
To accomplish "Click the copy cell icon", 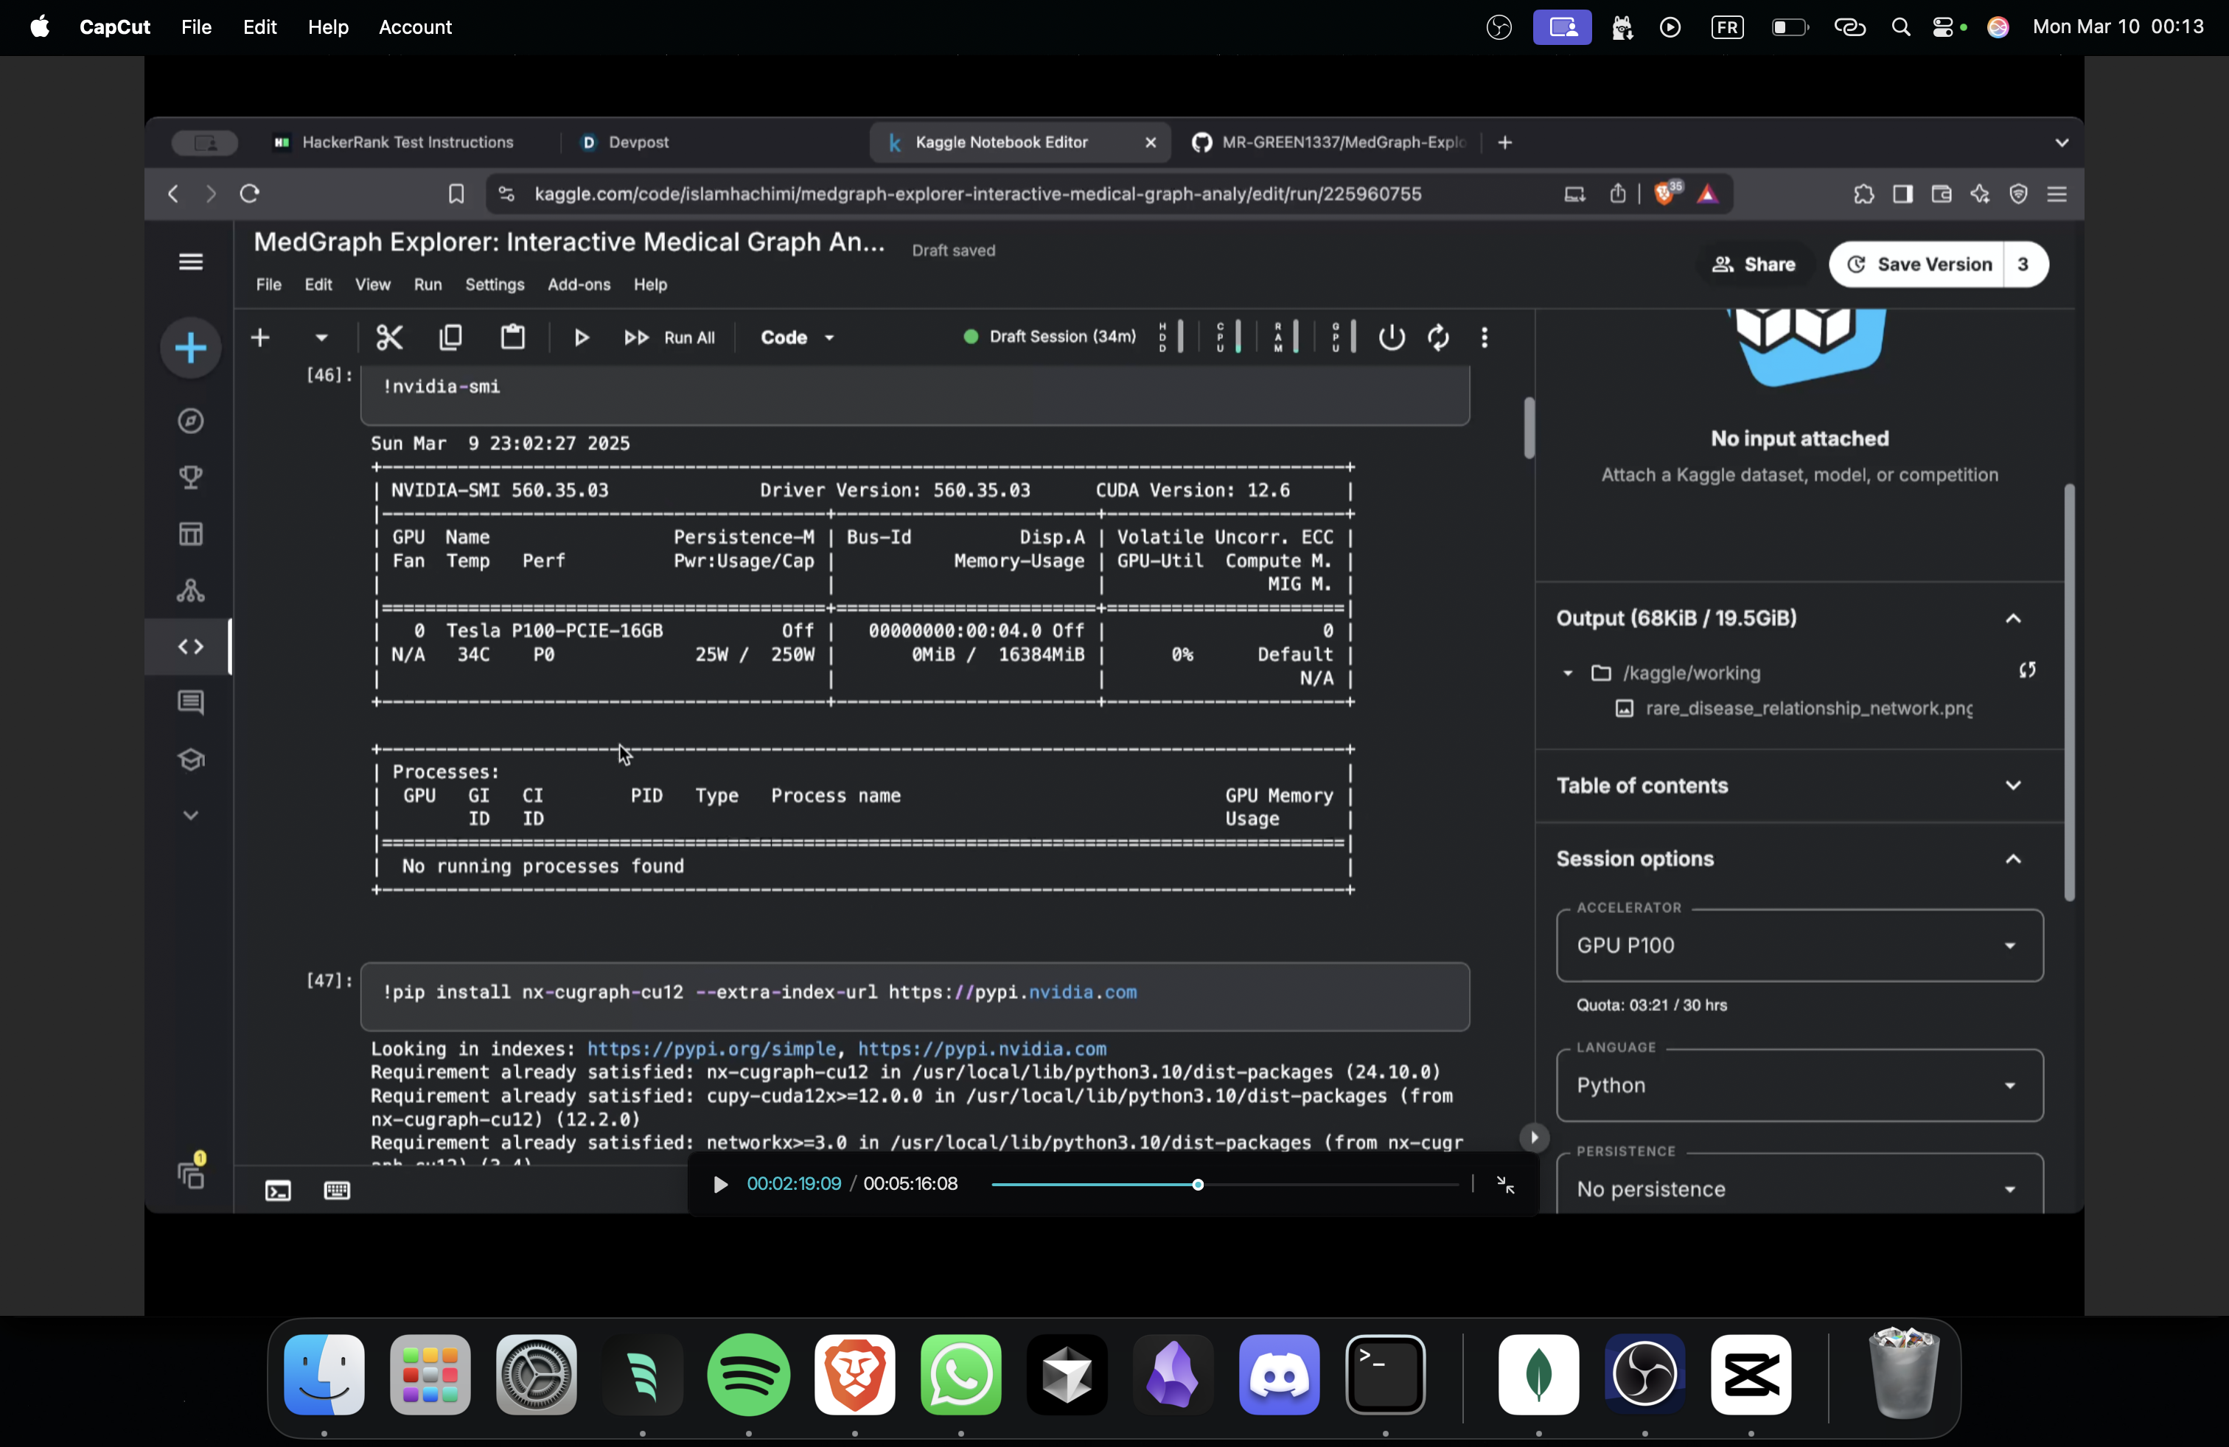I will (450, 337).
